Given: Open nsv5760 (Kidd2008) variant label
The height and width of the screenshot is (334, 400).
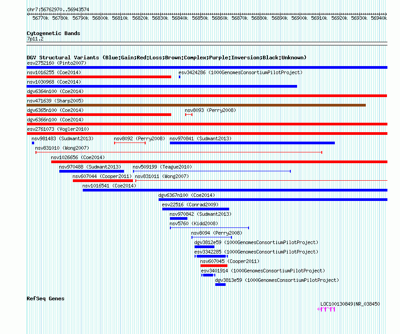Looking at the screenshot, I should (194, 223).
